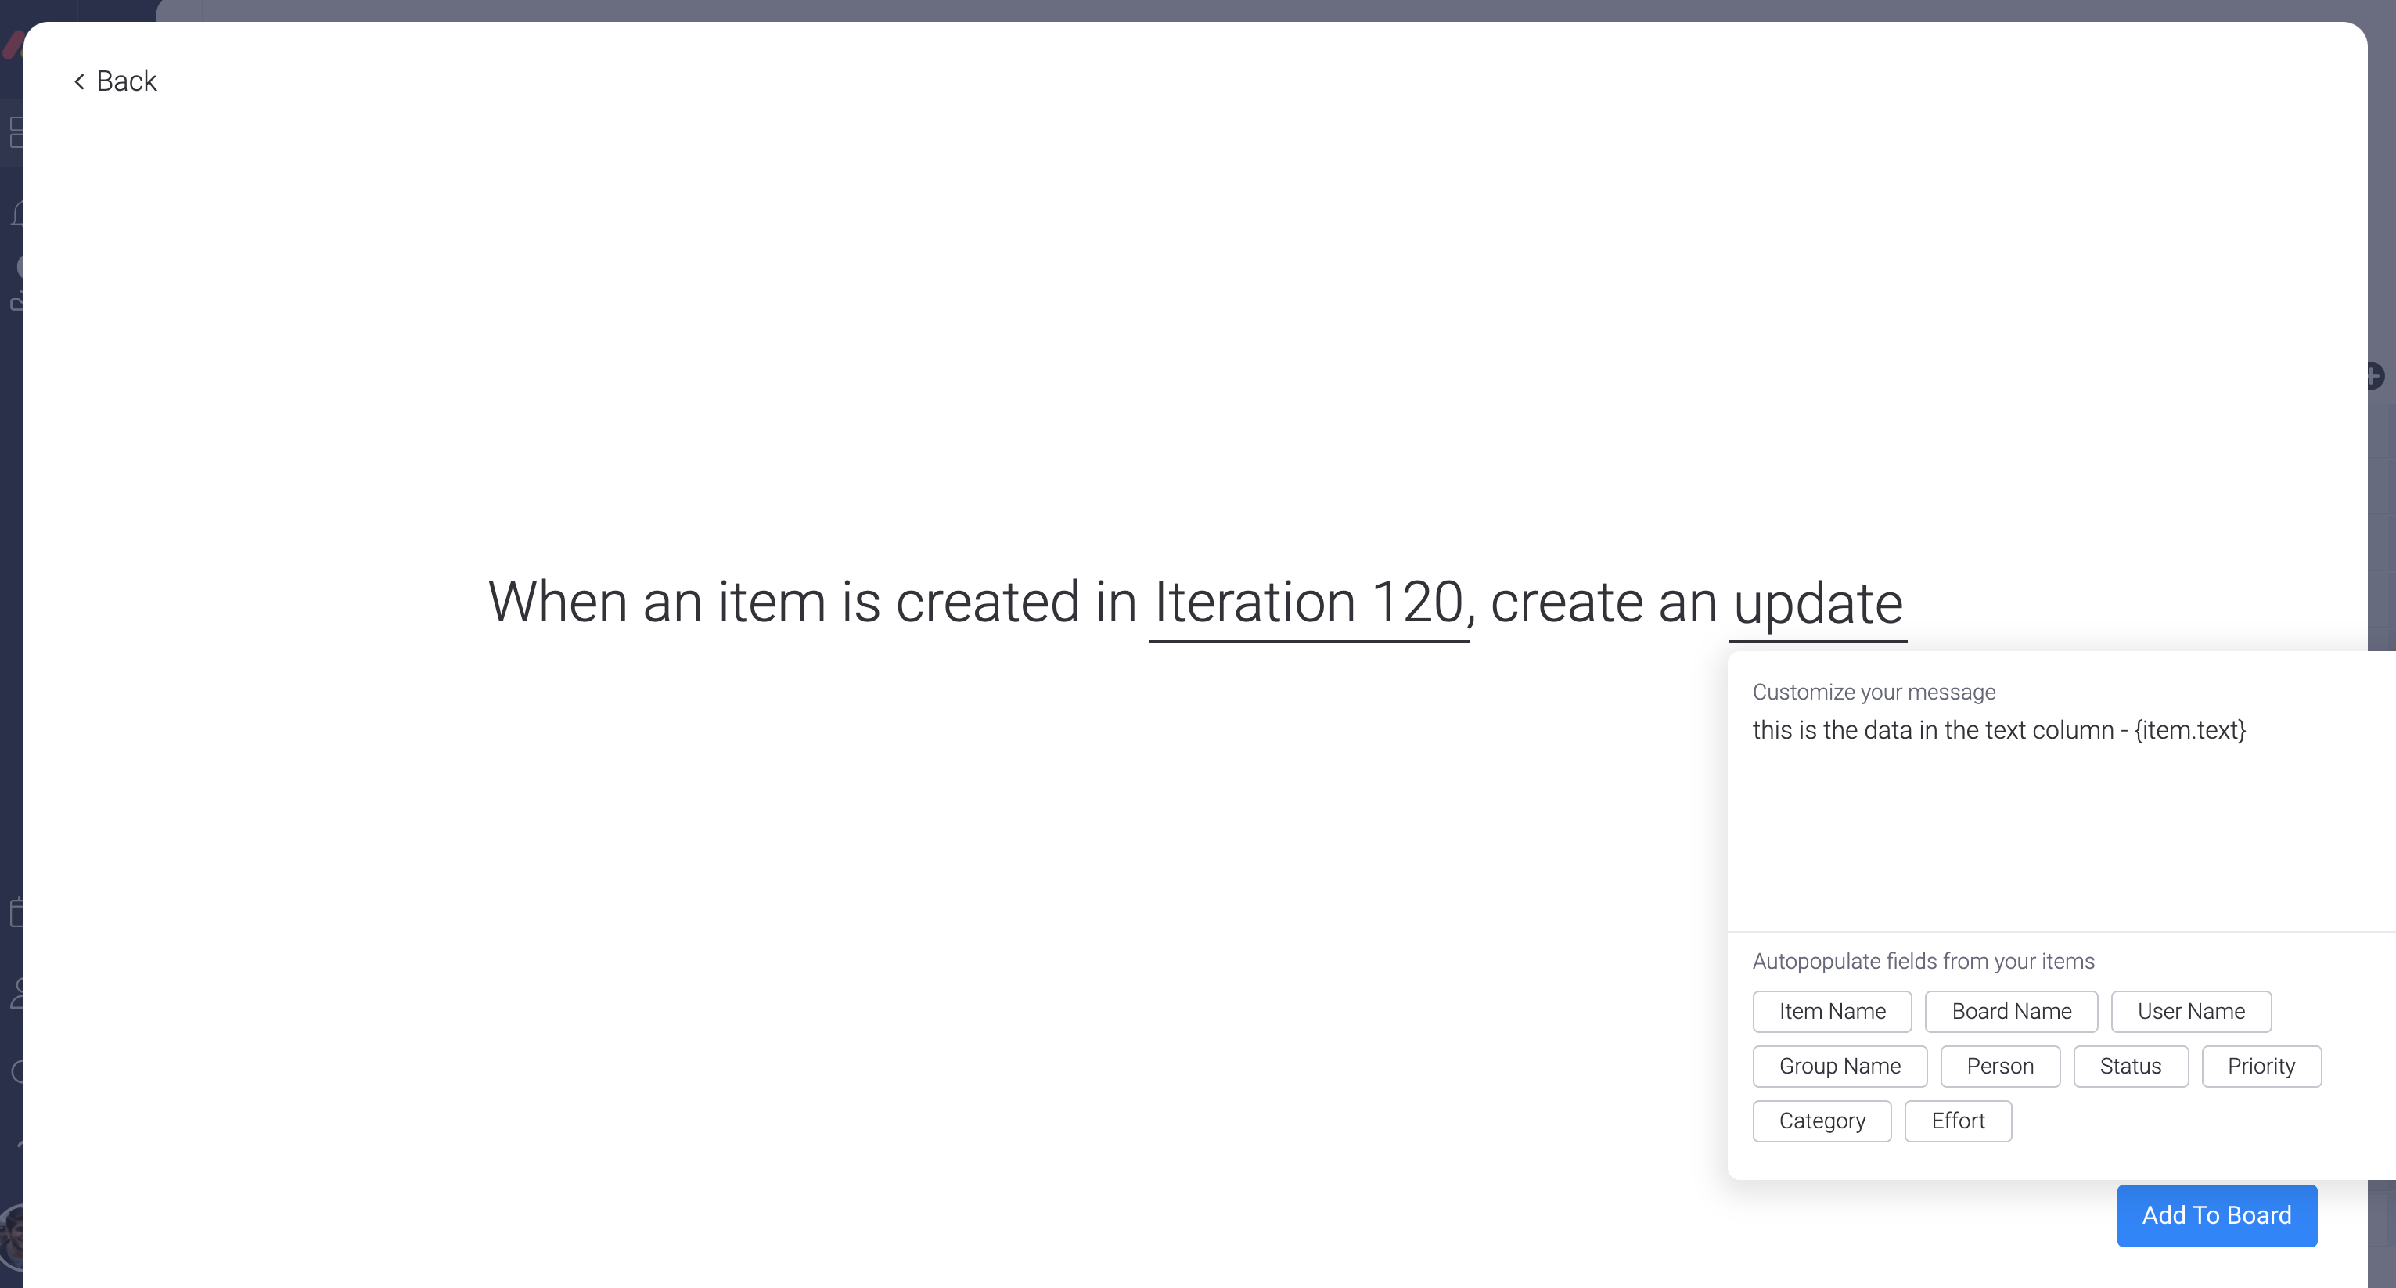Insert the Group Name field
This screenshot has height=1288, width=2396.
click(1839, 1067)
